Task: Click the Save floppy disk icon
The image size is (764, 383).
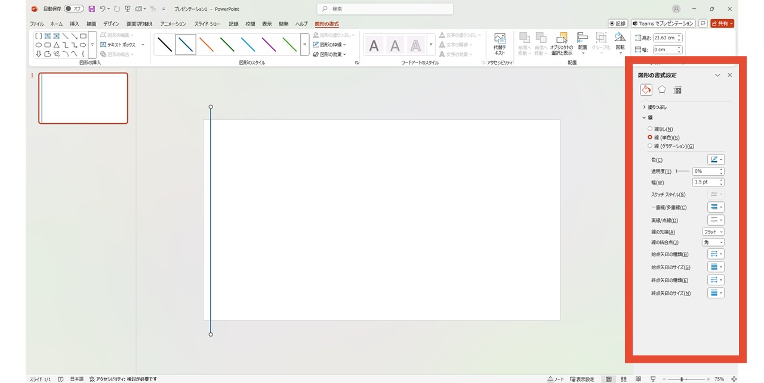Action: (91, 9)
